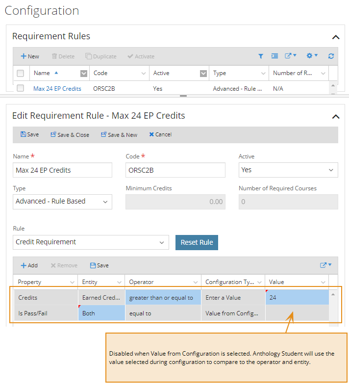Open the Type Advanced - Rule Based dropdown
Image resolution: width=349 pixels, height=388 pixels.
[62, 202]
